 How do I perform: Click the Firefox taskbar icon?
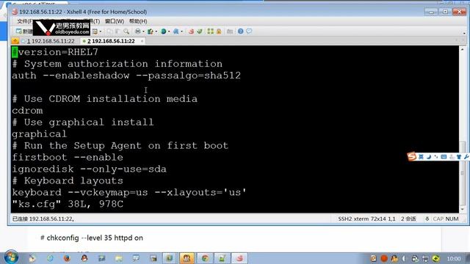coord(67,258)
